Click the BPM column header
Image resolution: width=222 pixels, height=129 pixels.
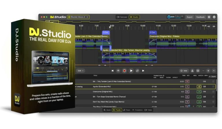tap(206, 75)
